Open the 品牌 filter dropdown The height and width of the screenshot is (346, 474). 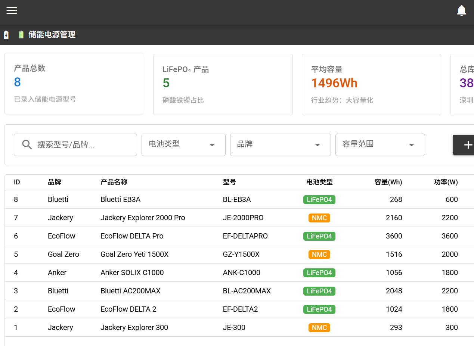click(x=281, y=145)
